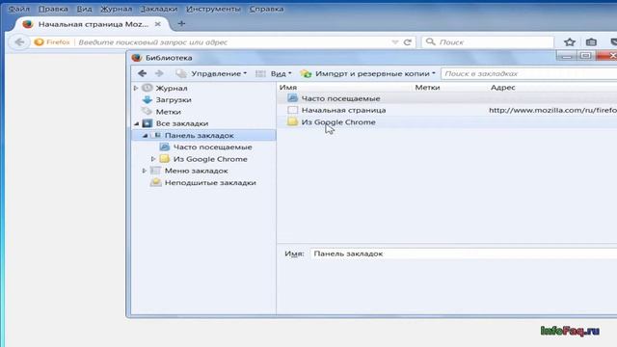
Task: Open the Вид views dropdown
Action: point(274,73)
